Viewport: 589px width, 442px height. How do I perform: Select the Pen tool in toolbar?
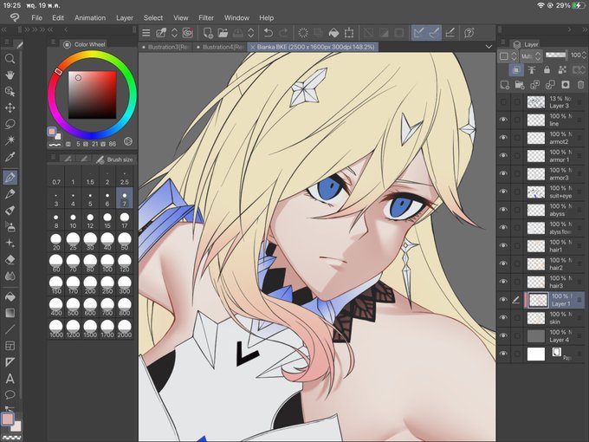pos(10,177)
